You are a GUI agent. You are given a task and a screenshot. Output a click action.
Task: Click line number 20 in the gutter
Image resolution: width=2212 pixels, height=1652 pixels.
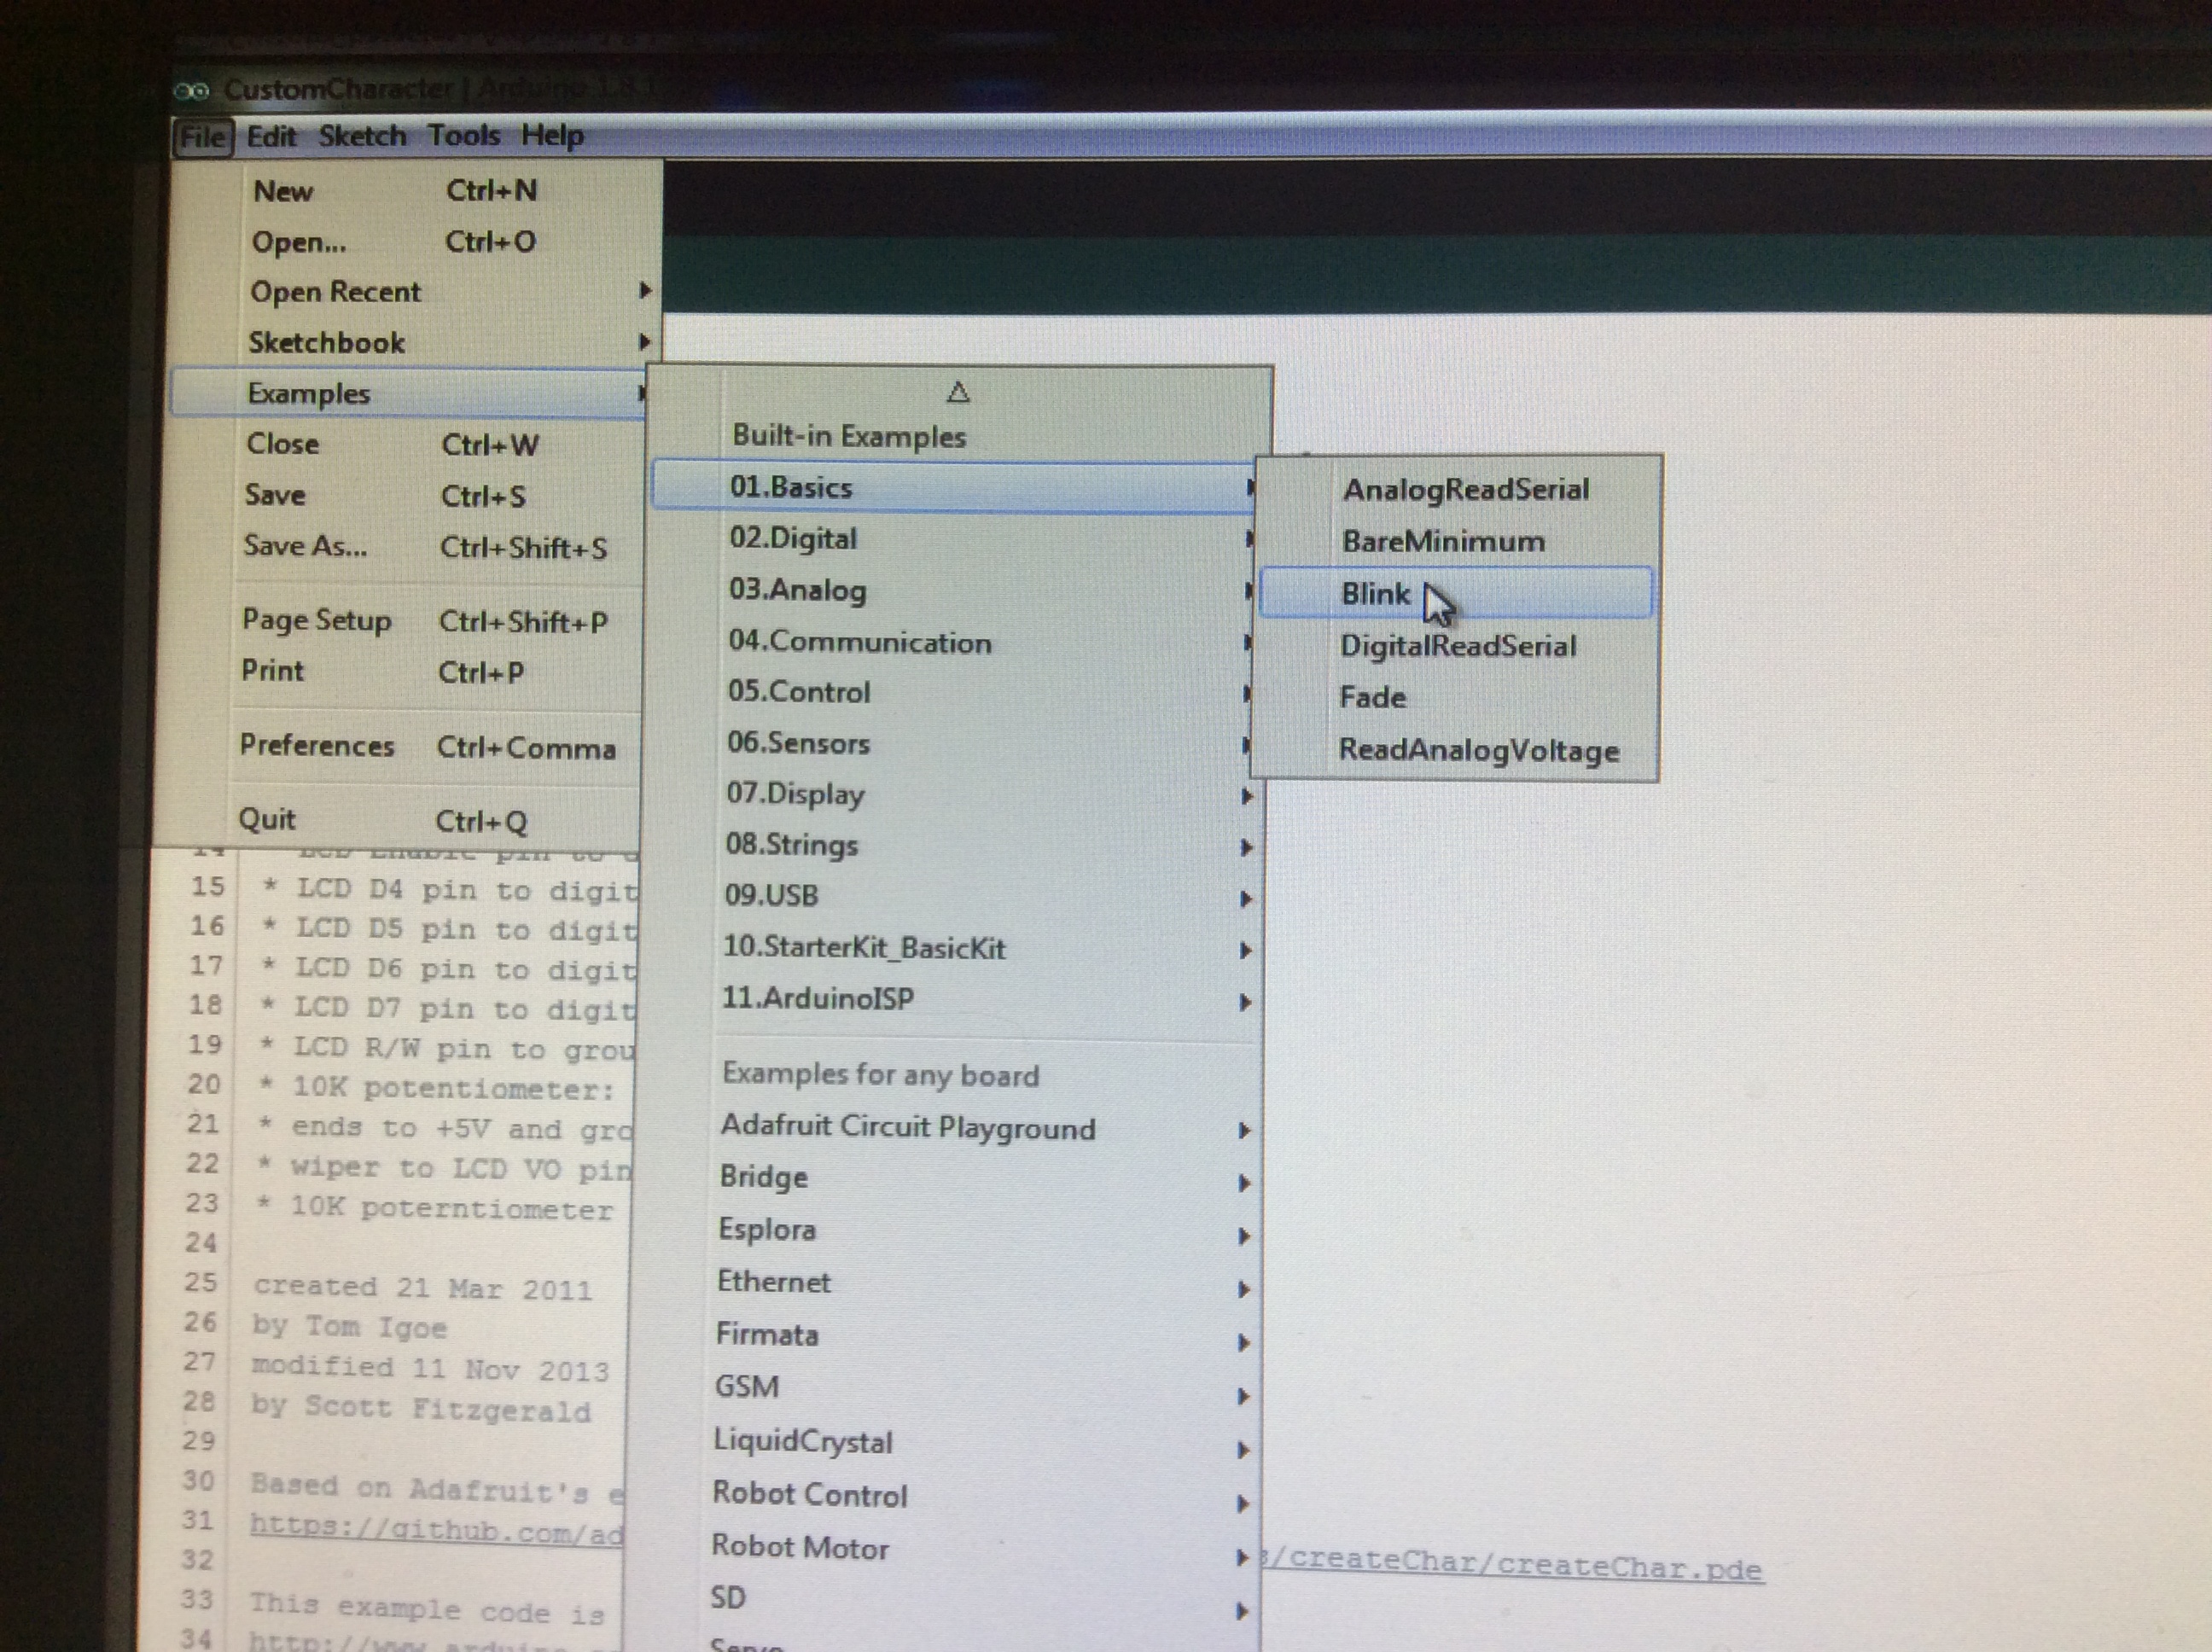(204, 1084)
